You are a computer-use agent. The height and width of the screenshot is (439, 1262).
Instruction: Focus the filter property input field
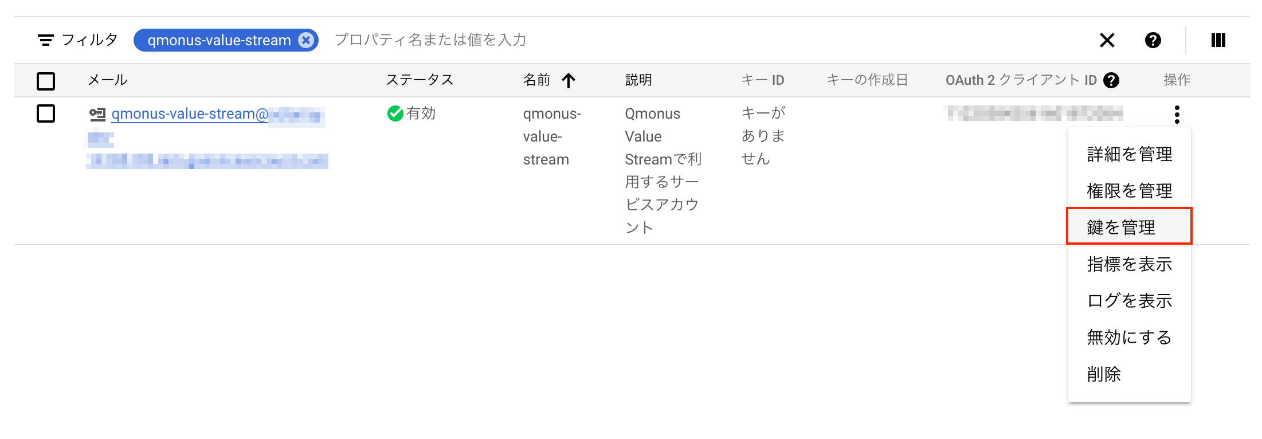(688, 40)
